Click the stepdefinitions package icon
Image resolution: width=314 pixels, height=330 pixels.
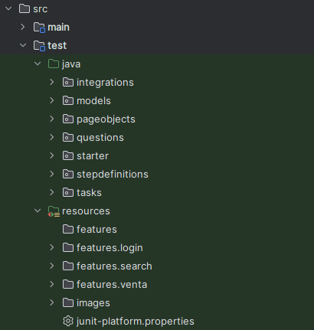point(68,174)
